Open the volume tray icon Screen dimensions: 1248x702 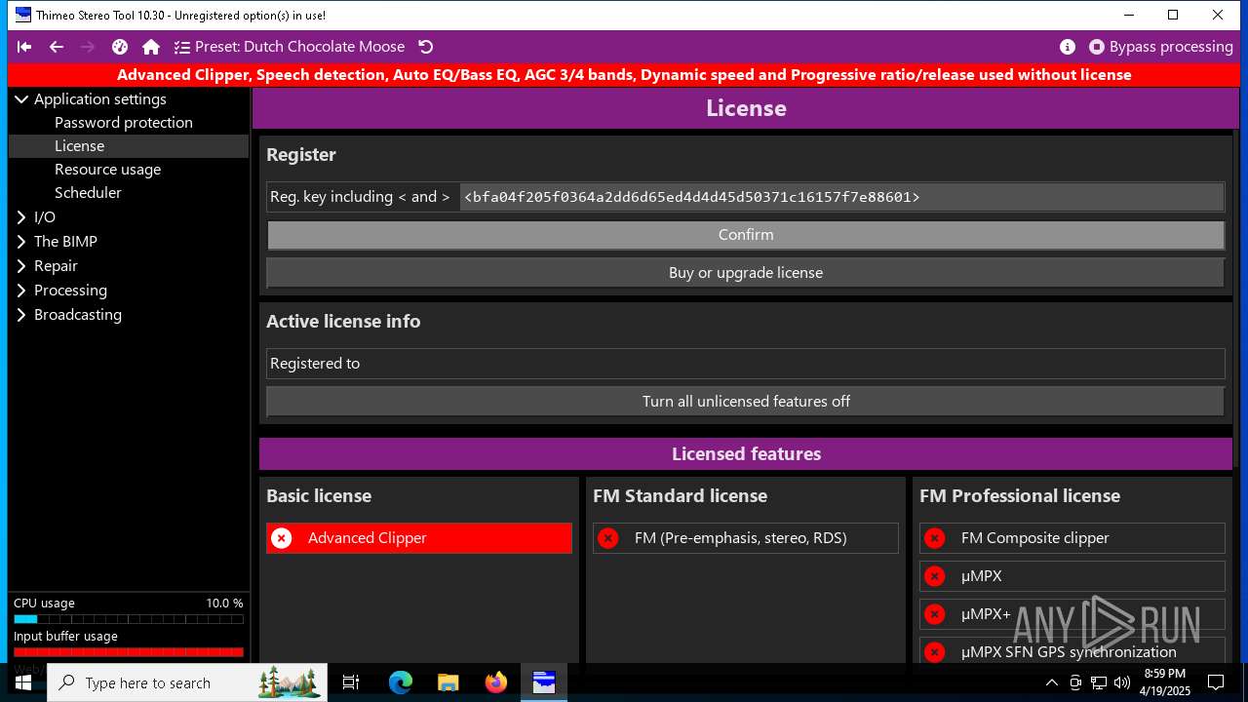point(1122,682)
